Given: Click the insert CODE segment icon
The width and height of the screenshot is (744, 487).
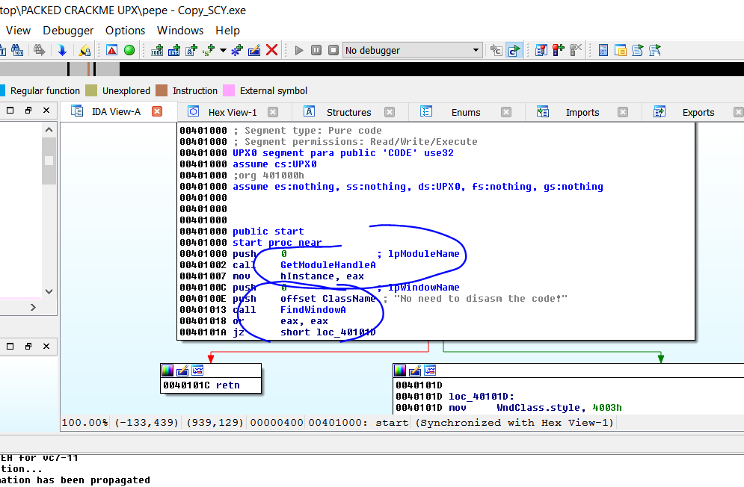Looking at the screenshot, I should (157, 50).
